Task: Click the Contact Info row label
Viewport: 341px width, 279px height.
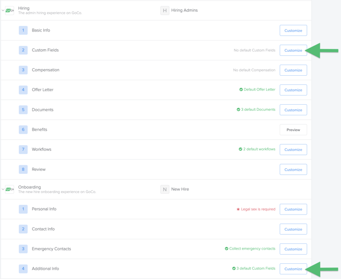Action: coord(43,229)
